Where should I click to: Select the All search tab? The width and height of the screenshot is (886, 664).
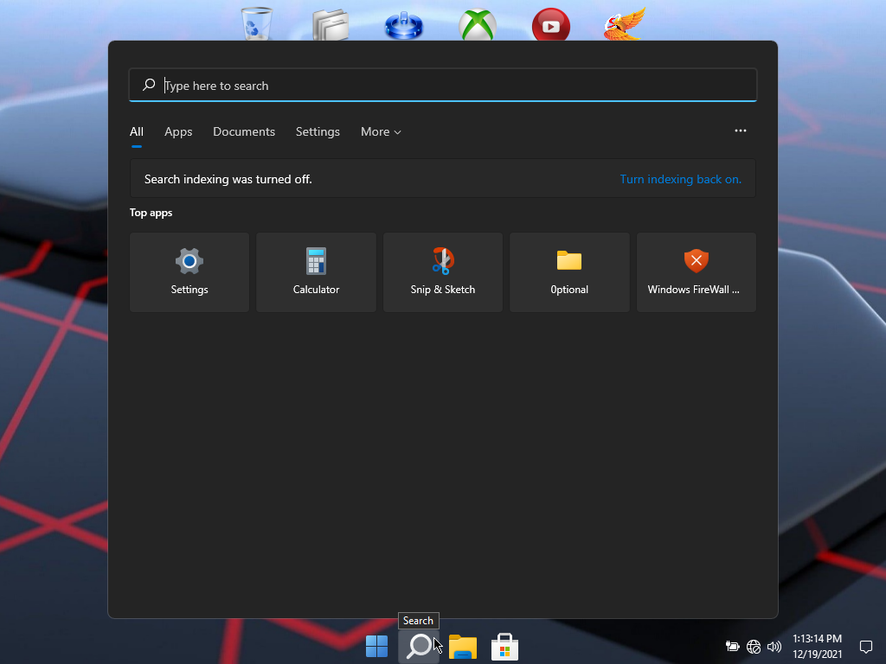(137, 131)
